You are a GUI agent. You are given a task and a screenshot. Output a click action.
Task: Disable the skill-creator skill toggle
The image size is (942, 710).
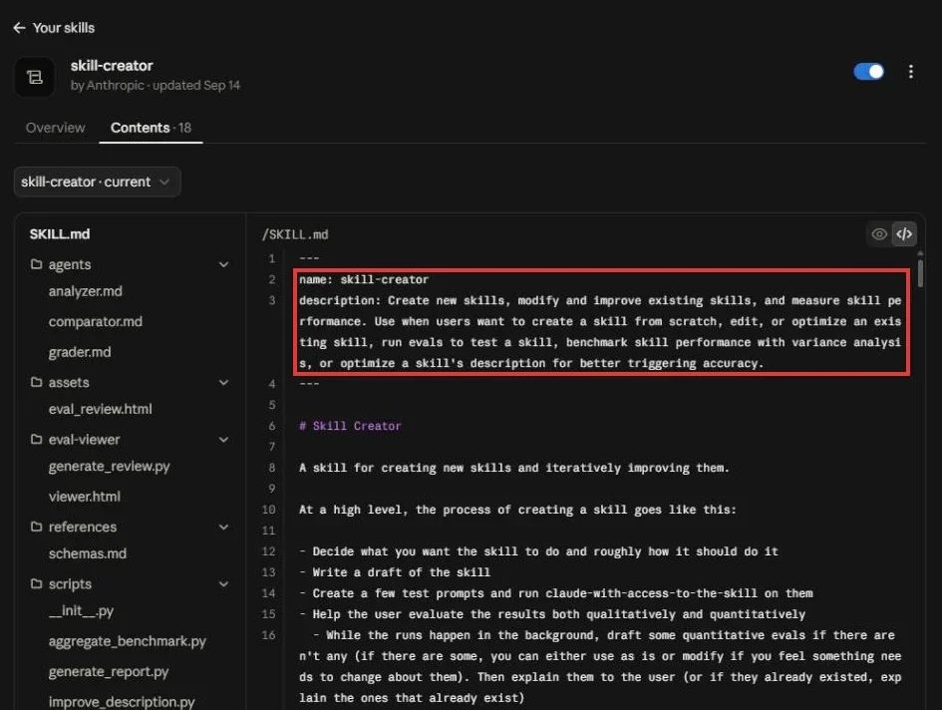868,72
